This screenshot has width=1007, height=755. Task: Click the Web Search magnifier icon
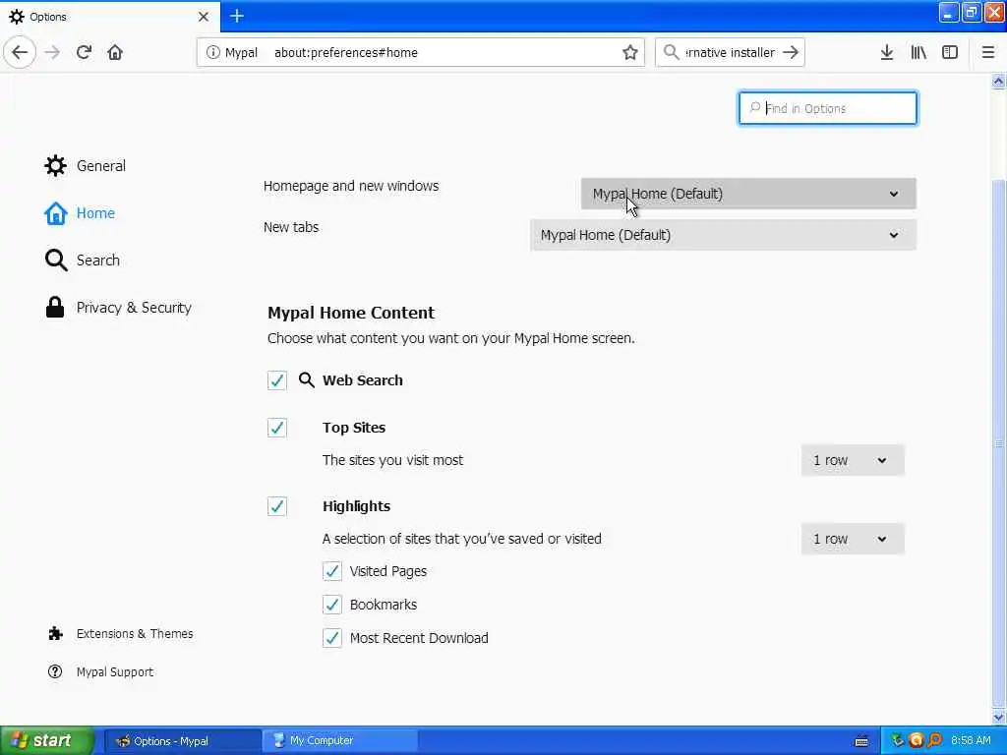click(x=307, y=380)
